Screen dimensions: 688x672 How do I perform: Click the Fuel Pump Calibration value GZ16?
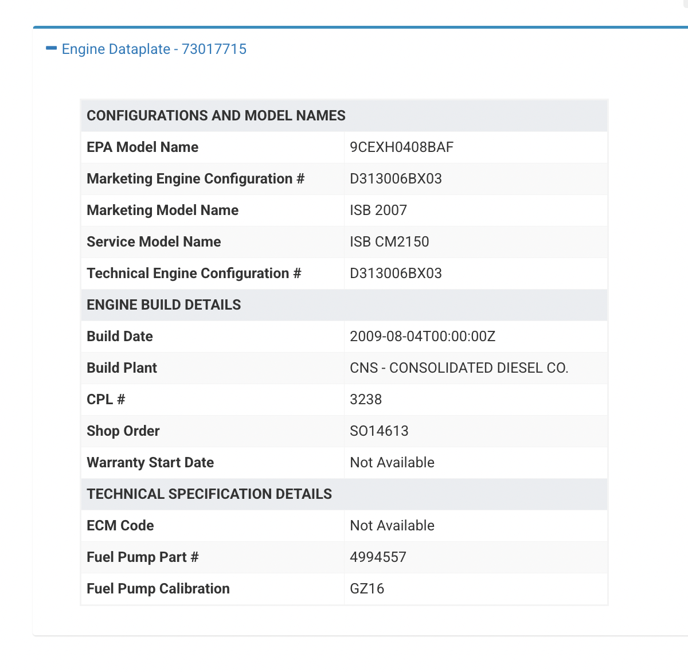coord(367,589)
